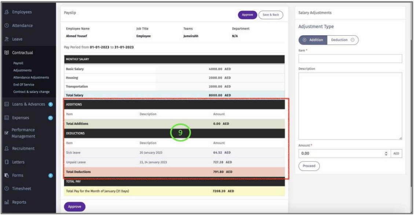Click the Performance Management checkmark icon
The height and width of the screenshot is (215, 414).
click(x=7, y=133)
